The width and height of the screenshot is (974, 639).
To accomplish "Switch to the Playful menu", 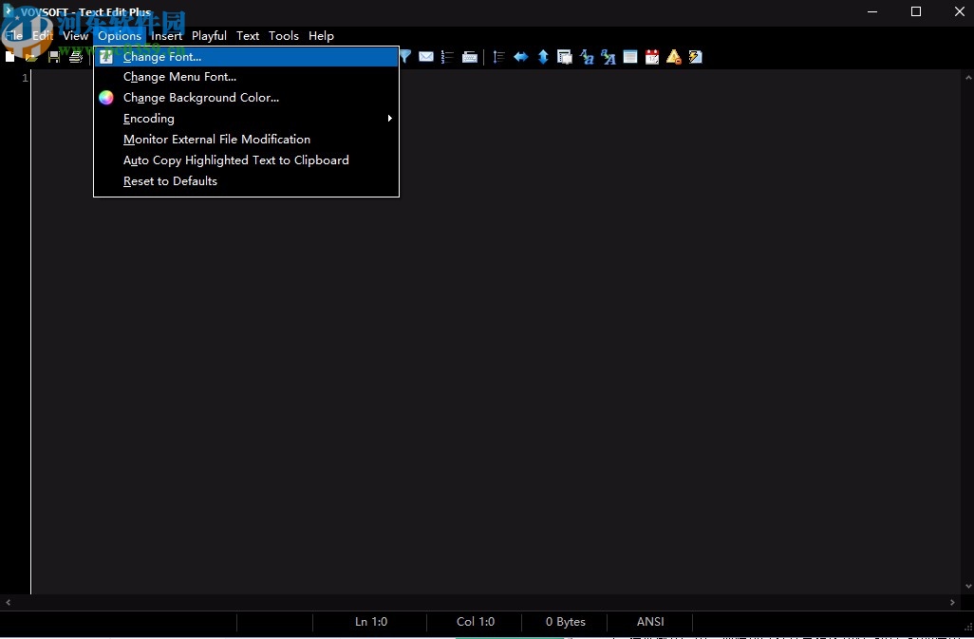I will tap(209, 35).
